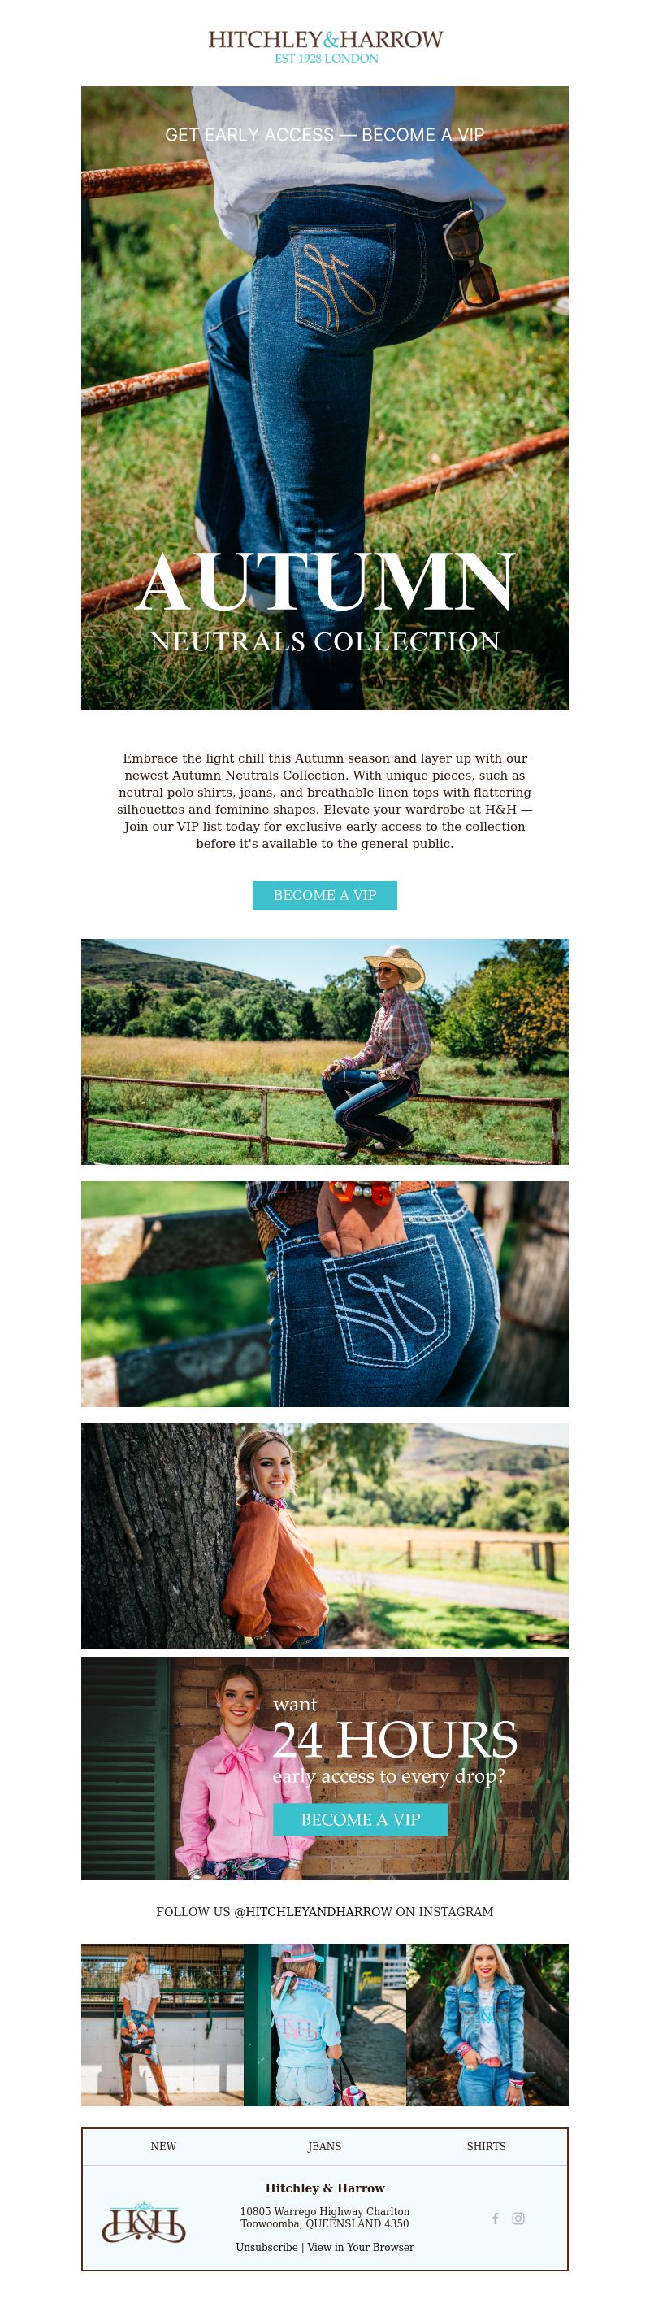Click the Hitchley & Harrow header logo
The image size is (650, 2303).
pos(326,46)
